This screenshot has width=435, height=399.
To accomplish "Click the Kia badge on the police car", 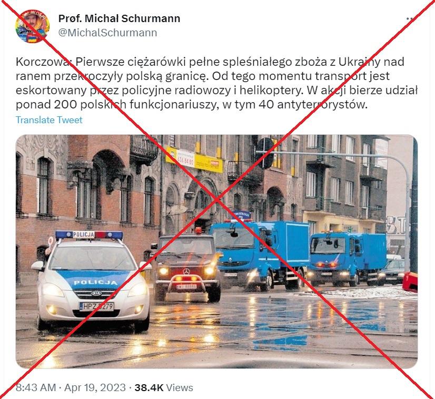I will (x=96, y=293).
